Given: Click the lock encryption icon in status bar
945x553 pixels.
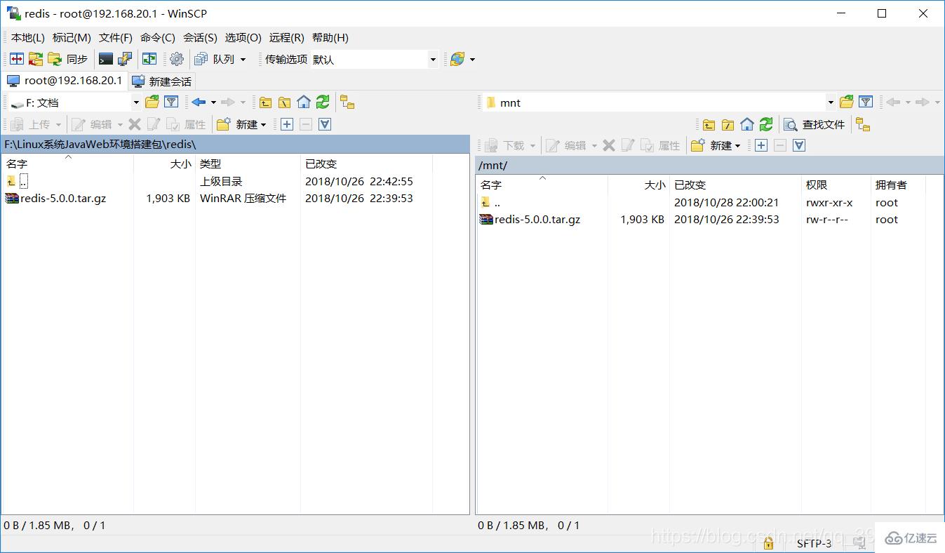Looking at the screenshot, I should [768, 543].
